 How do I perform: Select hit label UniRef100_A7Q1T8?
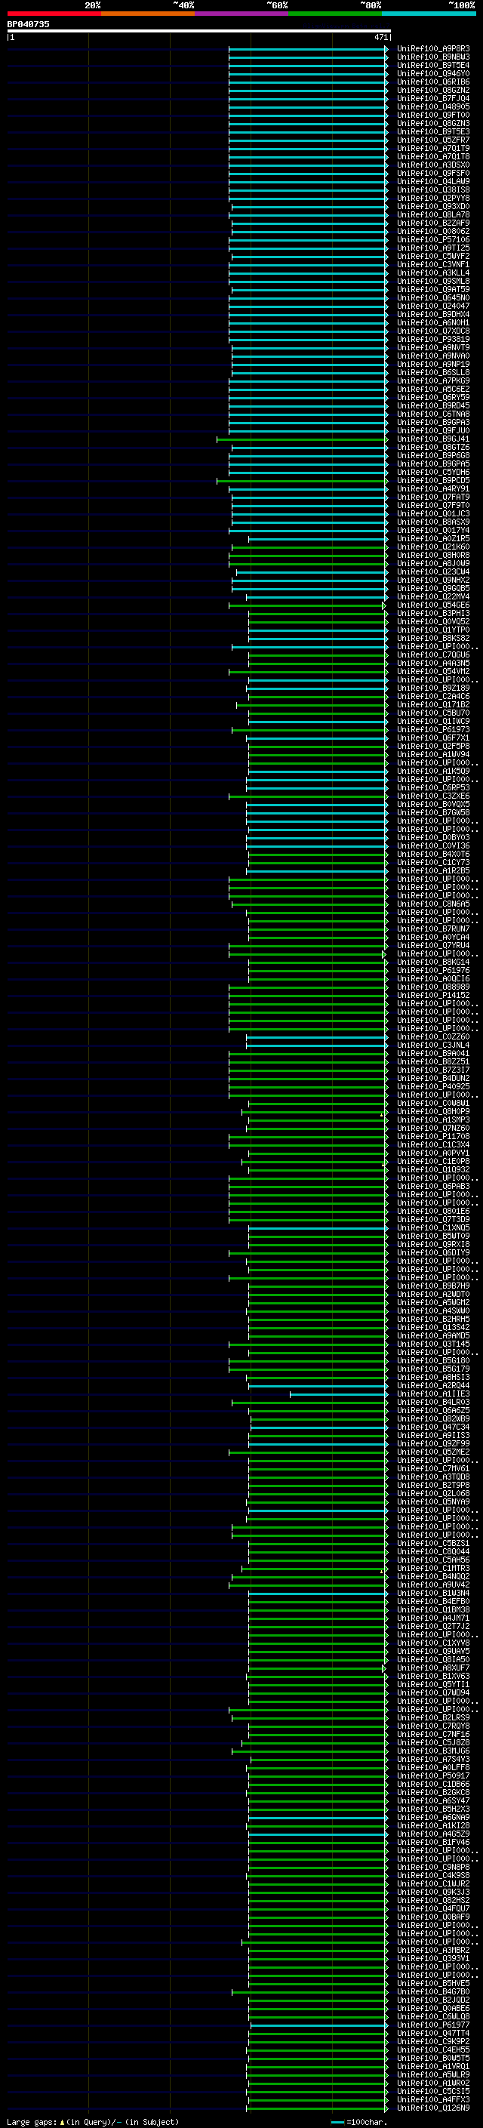coord(432,157)
